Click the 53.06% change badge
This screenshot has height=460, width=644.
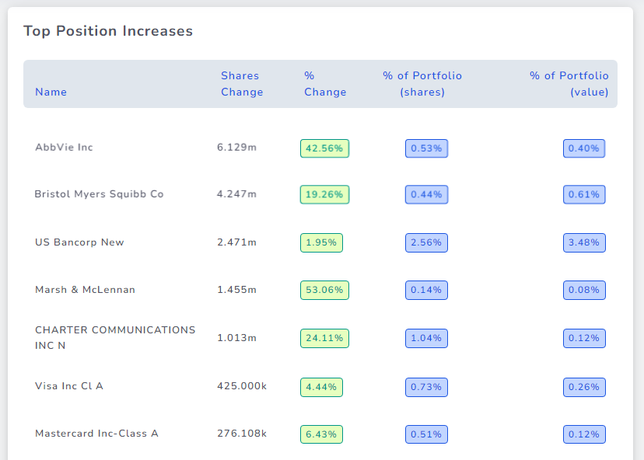324,290
